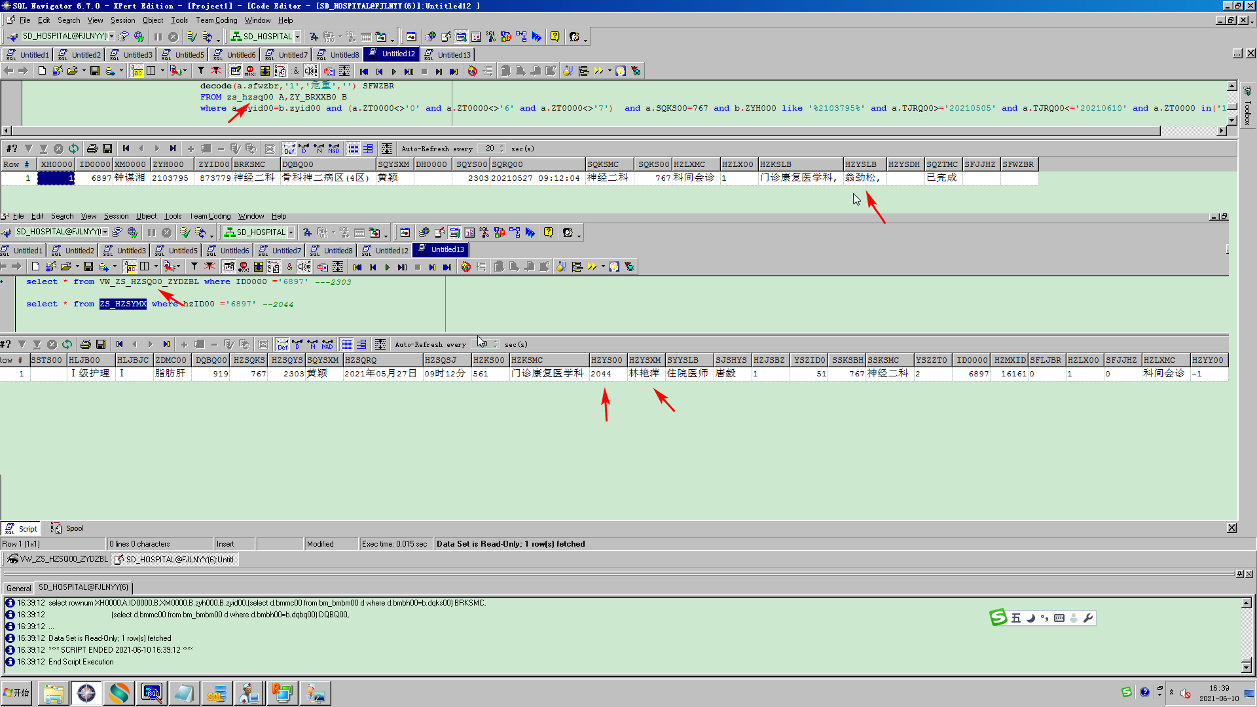This screenshot has height=707, width=1257.
Task: Click the save (floppy disk) icon in the top editor toolbar
Action: [95, 71]
